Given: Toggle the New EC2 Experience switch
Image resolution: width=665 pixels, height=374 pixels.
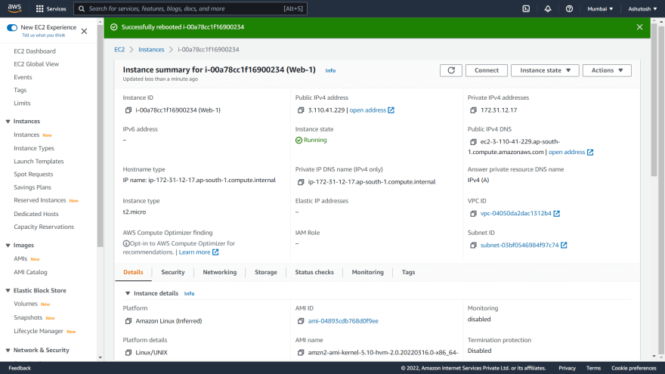Looking at the screenshot, I should click(12, 27).
